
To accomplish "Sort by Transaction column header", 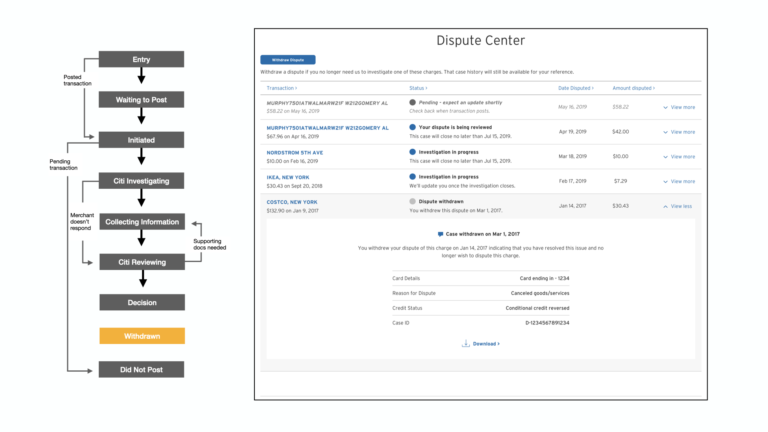I will click(282, 88).
